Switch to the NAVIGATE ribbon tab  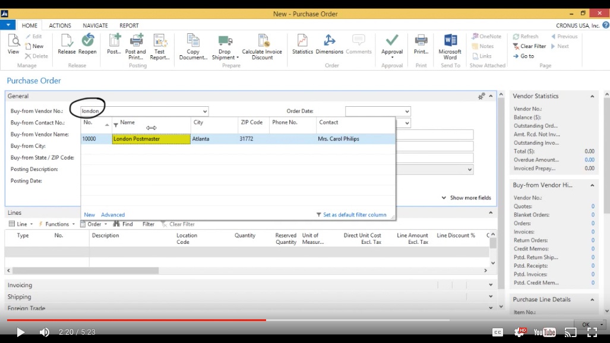[x=95, y=26]
